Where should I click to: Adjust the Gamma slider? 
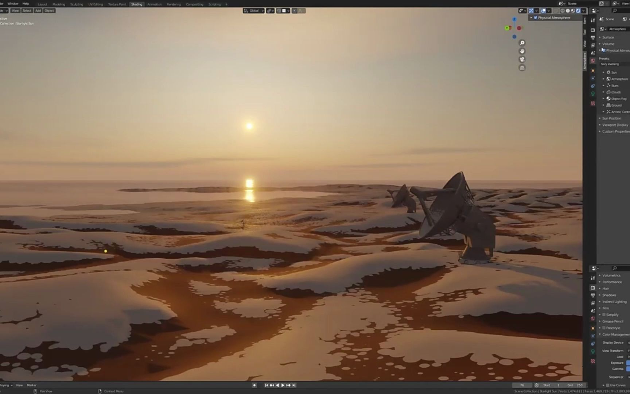628,369
